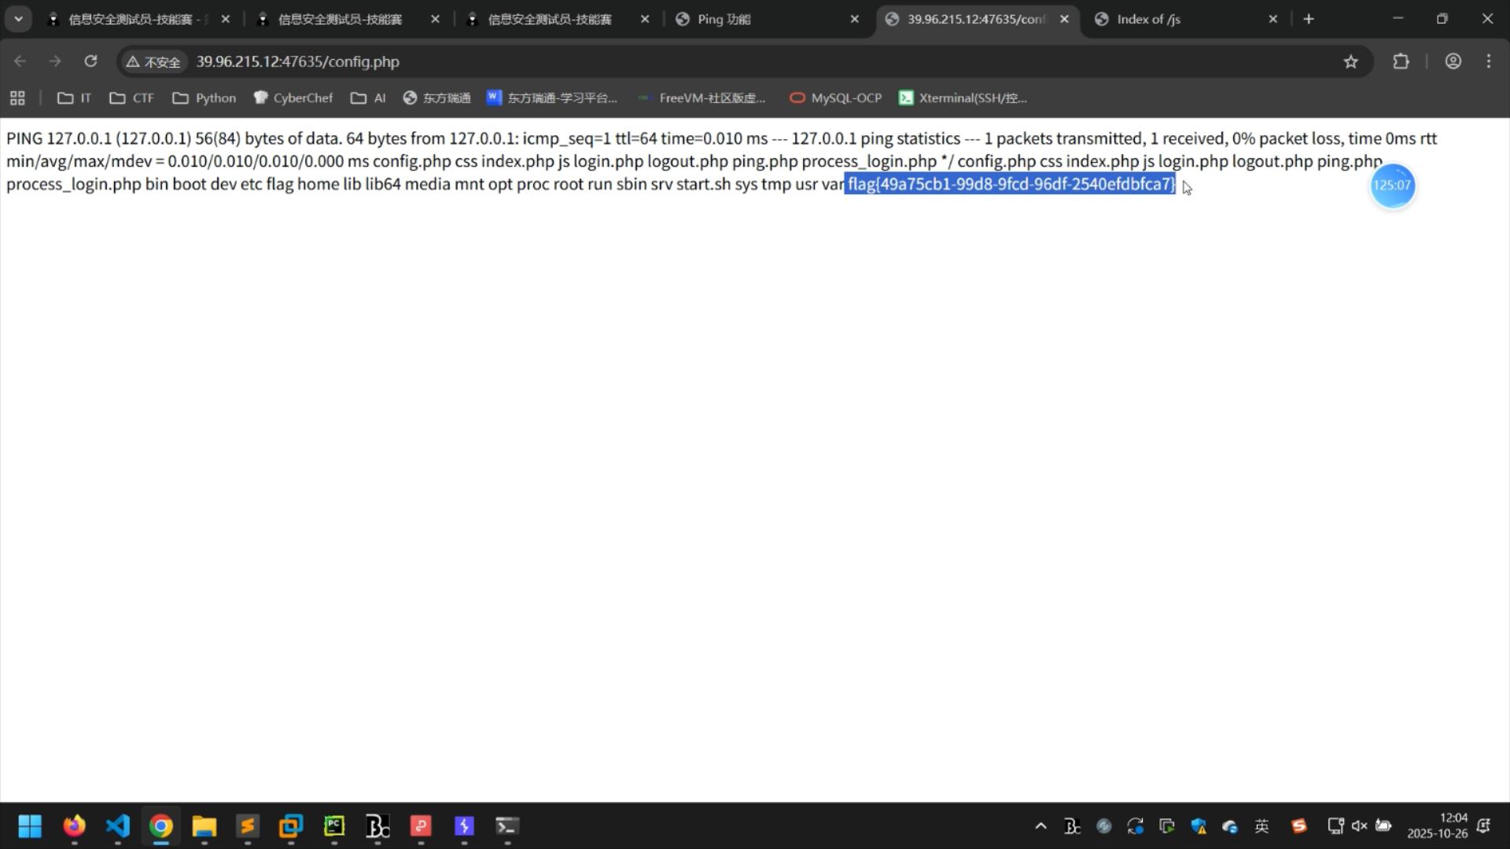Open the CTF bookmarks folder
Screen dimensions: 1510x849
[132, 98]
